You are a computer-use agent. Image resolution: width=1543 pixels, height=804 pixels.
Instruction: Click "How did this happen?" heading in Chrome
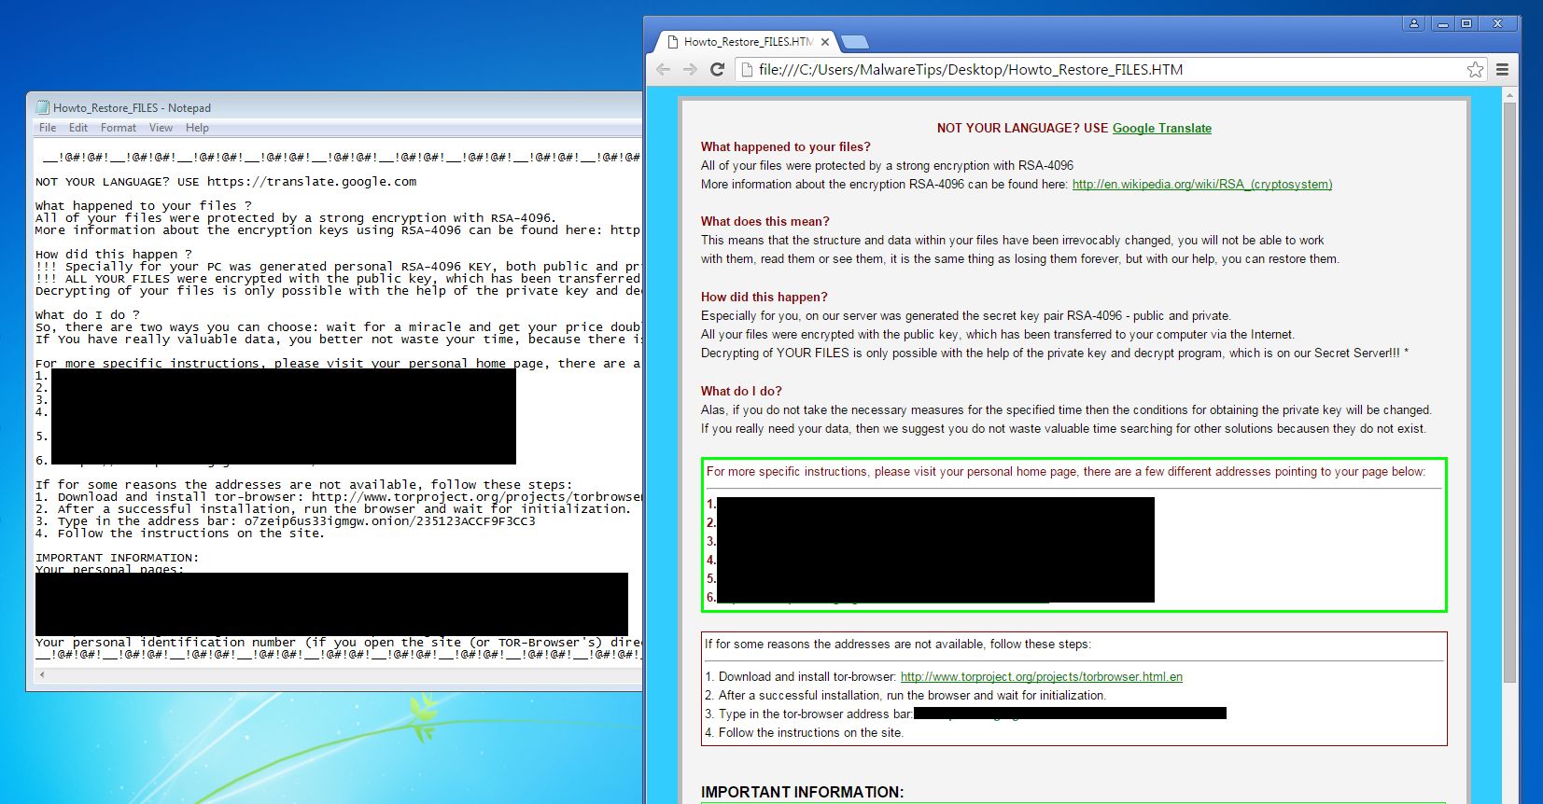coord(764,298)
